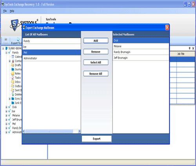Viewport: 196px width, 166px height.
Task: Click the horizontal scrollbar thumb
Action: coord(49,131)
